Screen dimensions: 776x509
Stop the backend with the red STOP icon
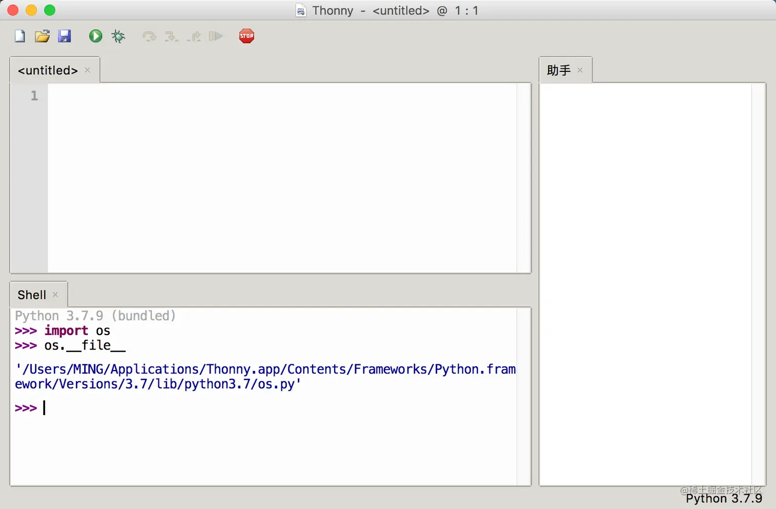(x=247, y=36)
